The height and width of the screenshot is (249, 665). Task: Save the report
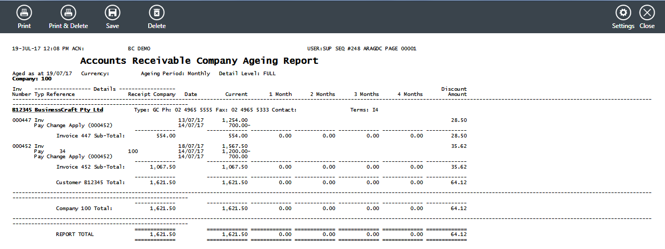112,17
